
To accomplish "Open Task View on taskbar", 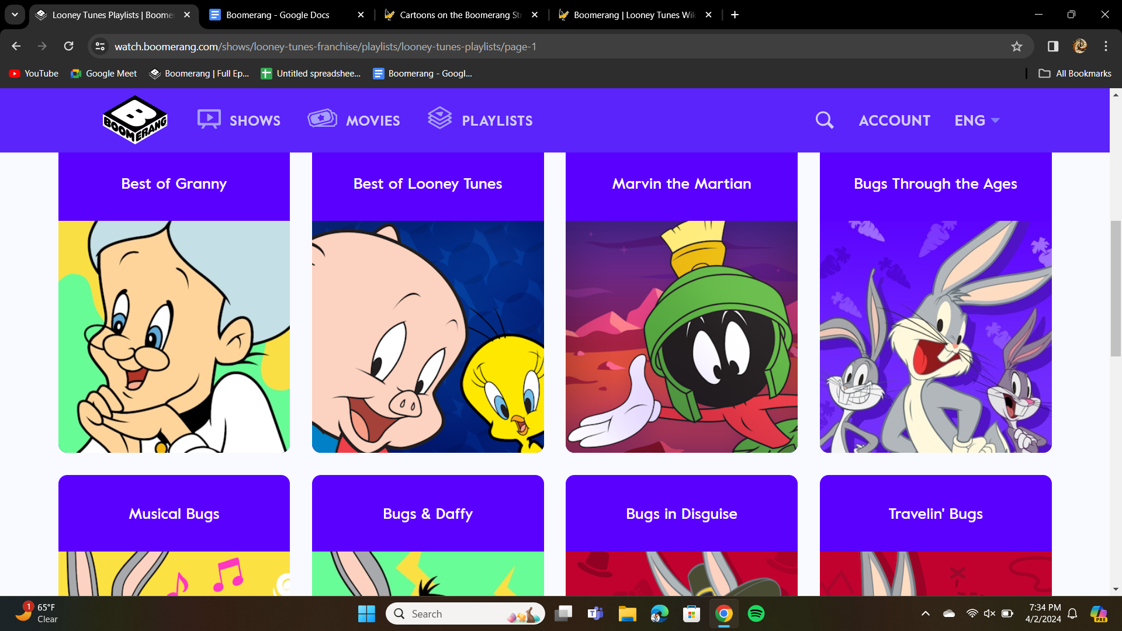I will click(x=563, y=613).
